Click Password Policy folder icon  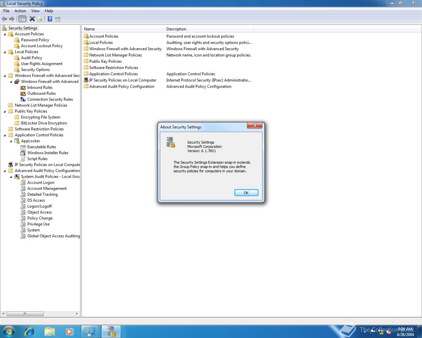click(17, 40)
